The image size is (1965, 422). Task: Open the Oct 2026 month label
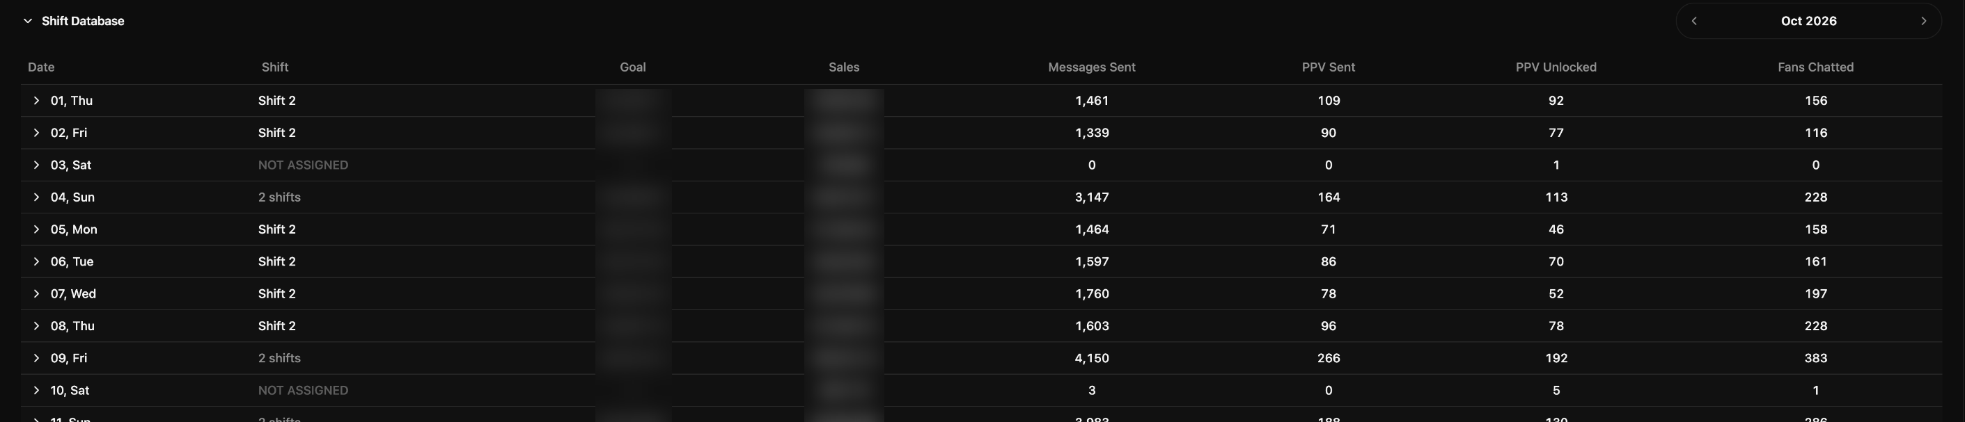tap(1808, 21)
